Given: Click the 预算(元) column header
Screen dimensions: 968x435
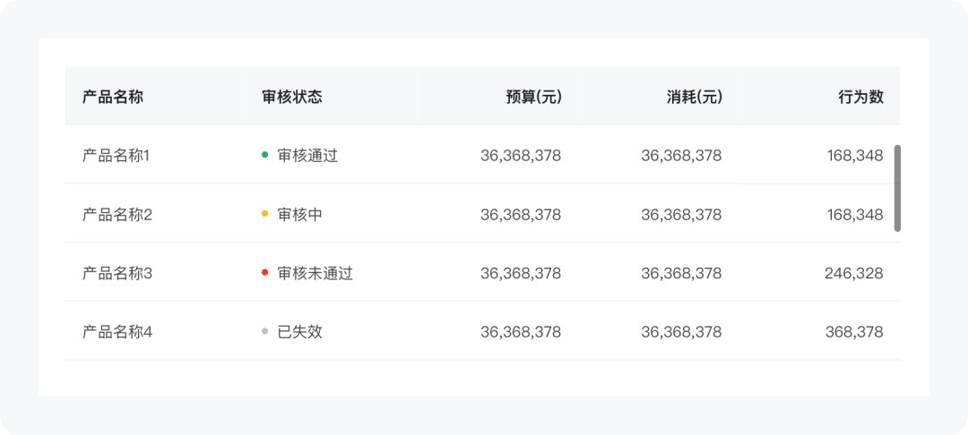Looking at the screenshot, I should 533,97.
